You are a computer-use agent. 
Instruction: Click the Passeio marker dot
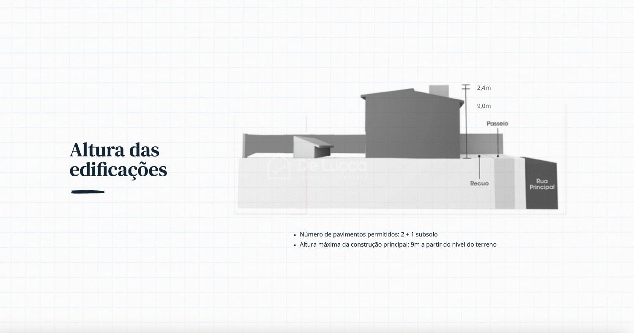click(x=498, y=156)
